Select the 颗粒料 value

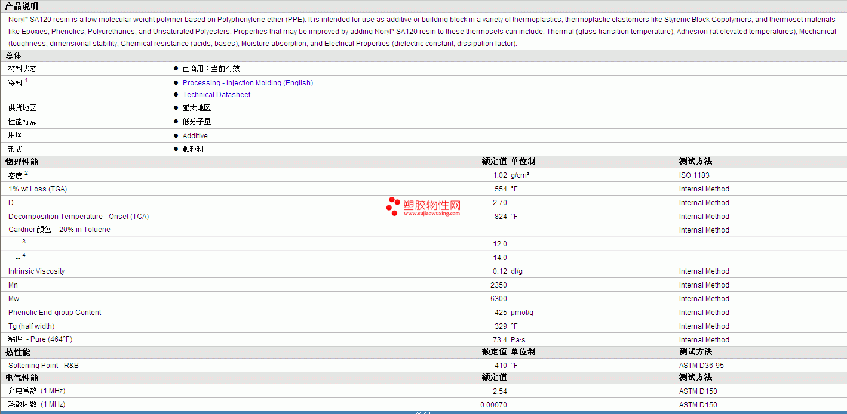194,149
